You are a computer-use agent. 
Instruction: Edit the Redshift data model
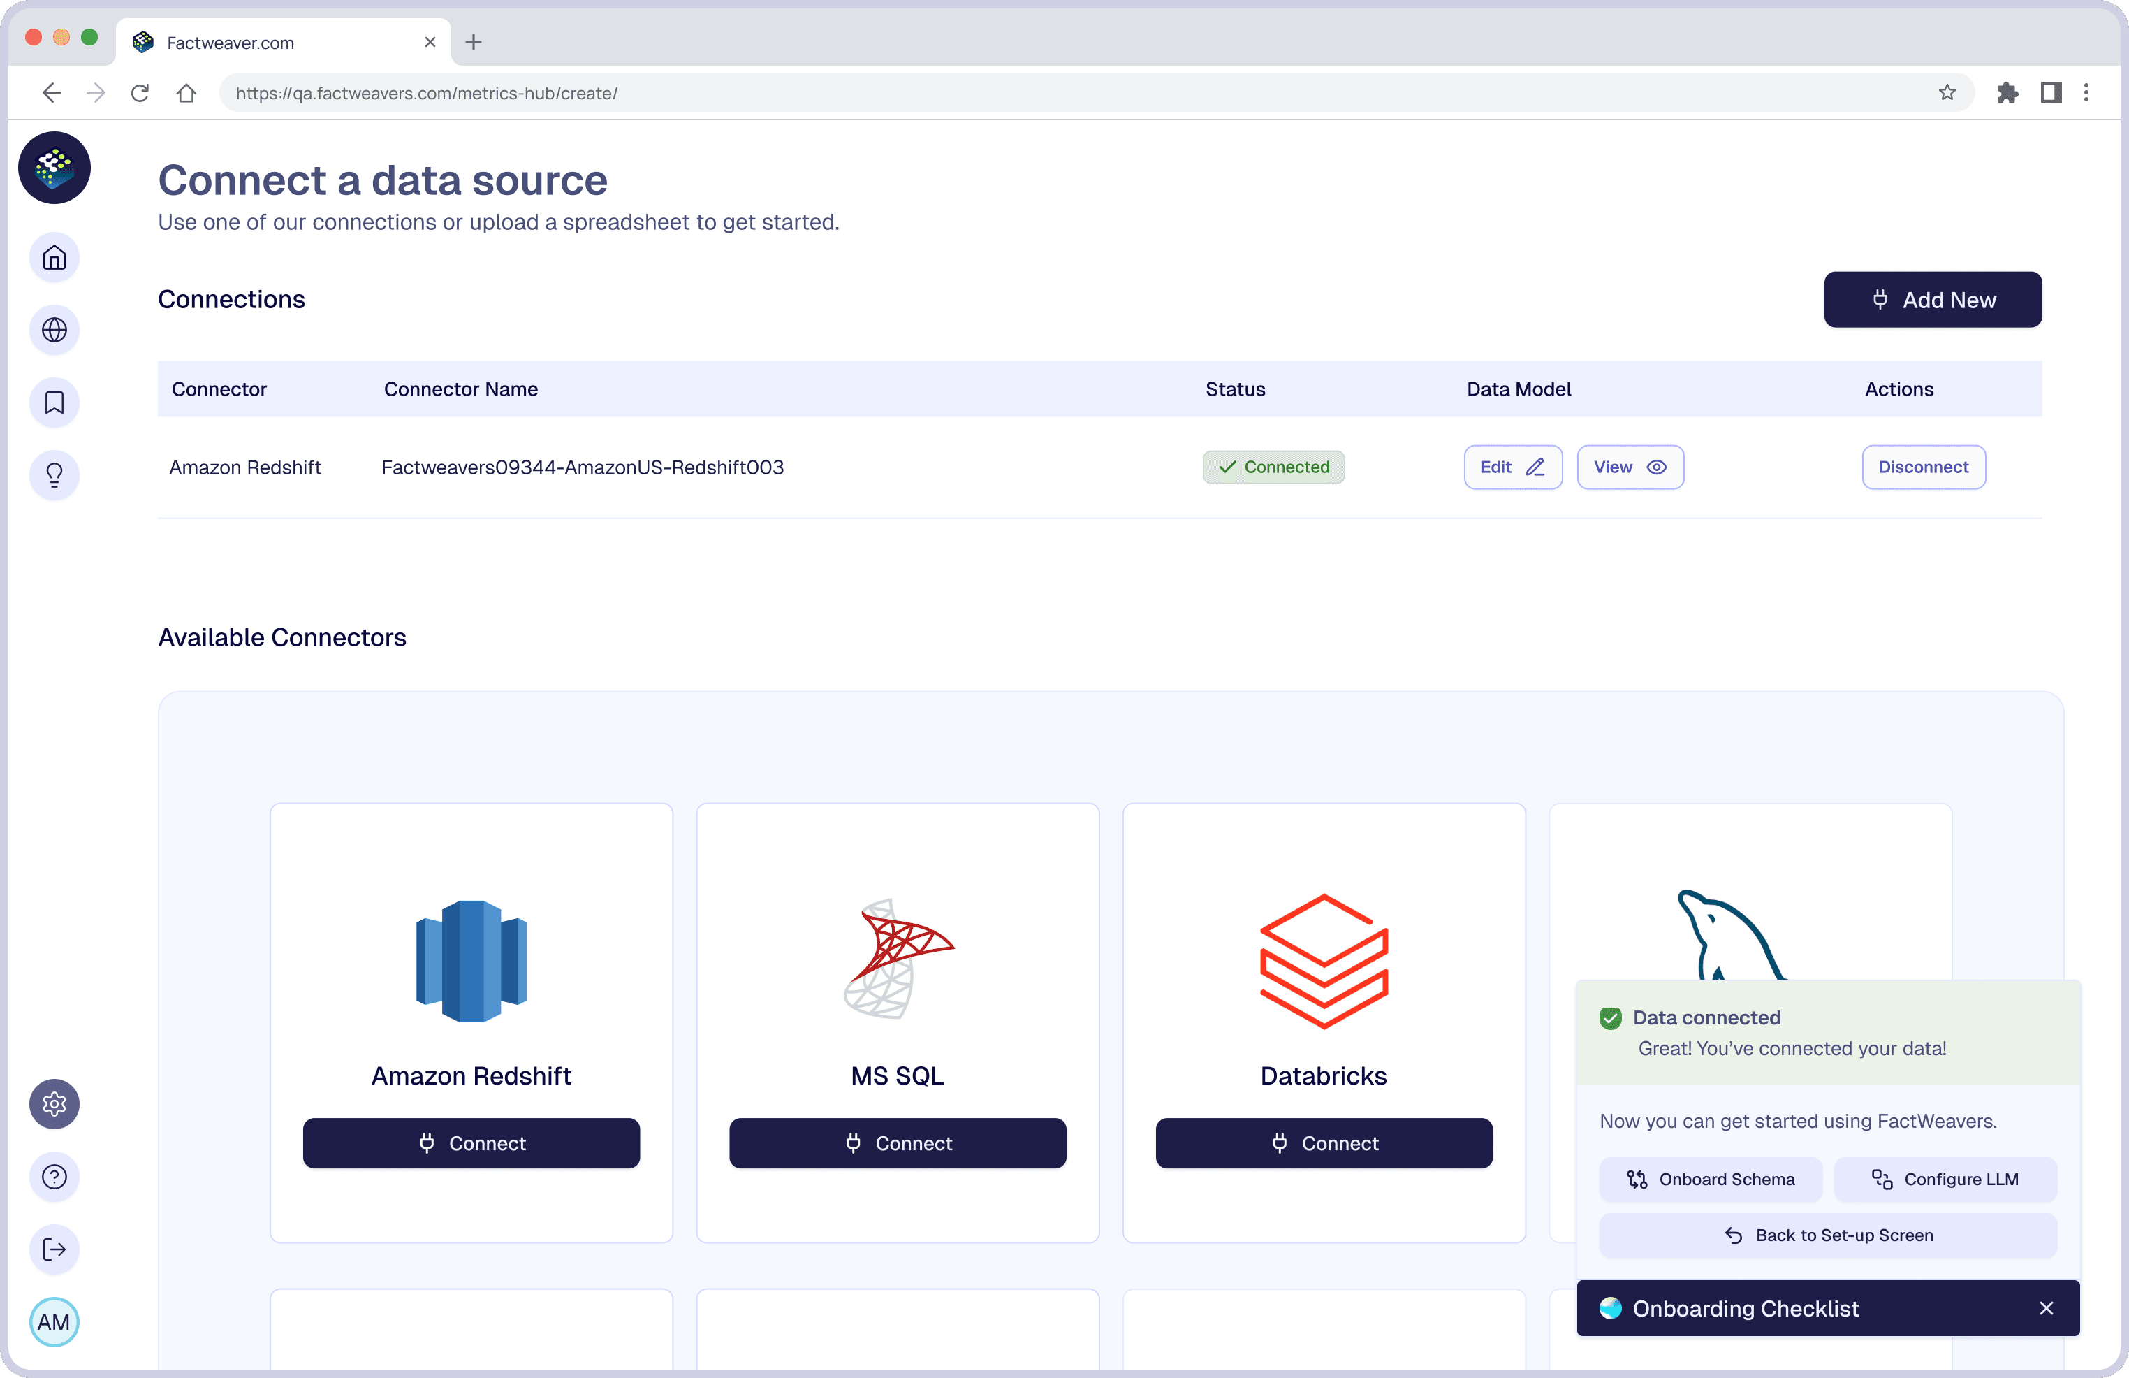click(1512, 467)
